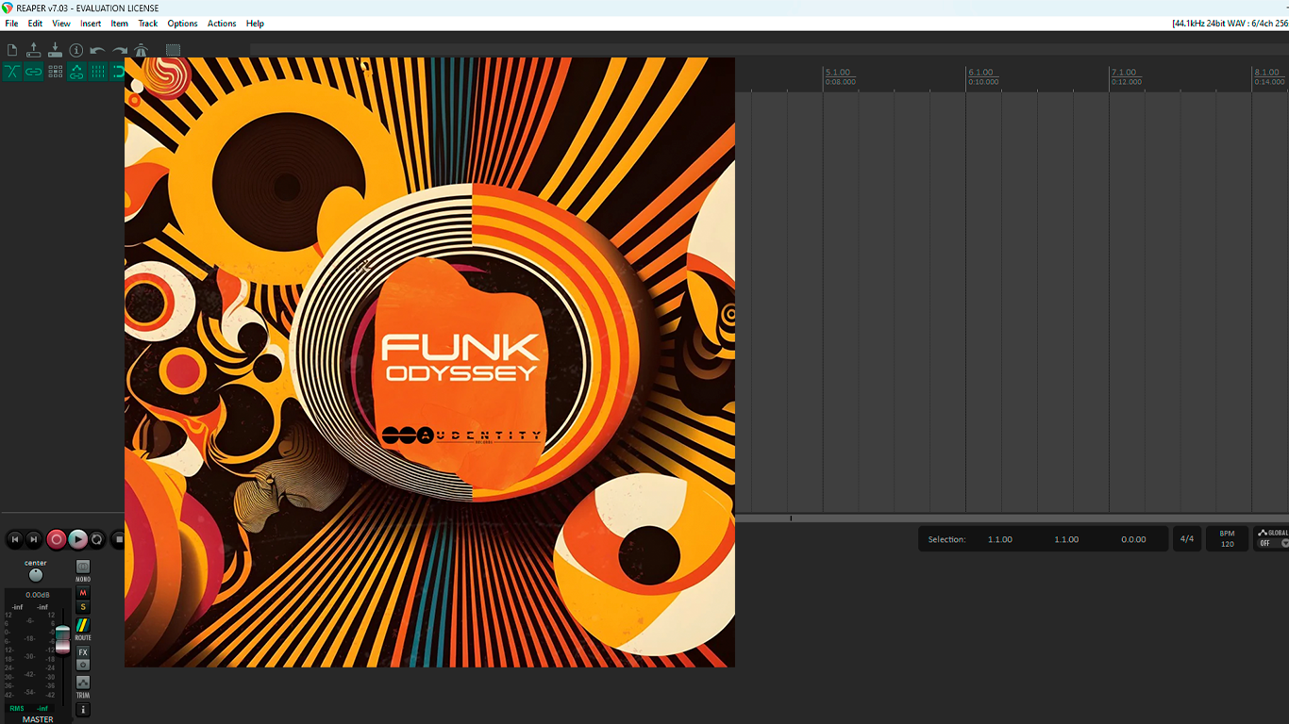Image resolution: width=1289 pixels, height=724 pixels.
Task: Open the Options menu
Action: pos(182,24)
